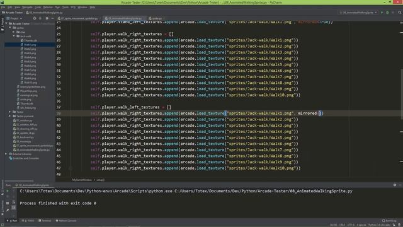Click line 38 number in gutter

[59, 113]
